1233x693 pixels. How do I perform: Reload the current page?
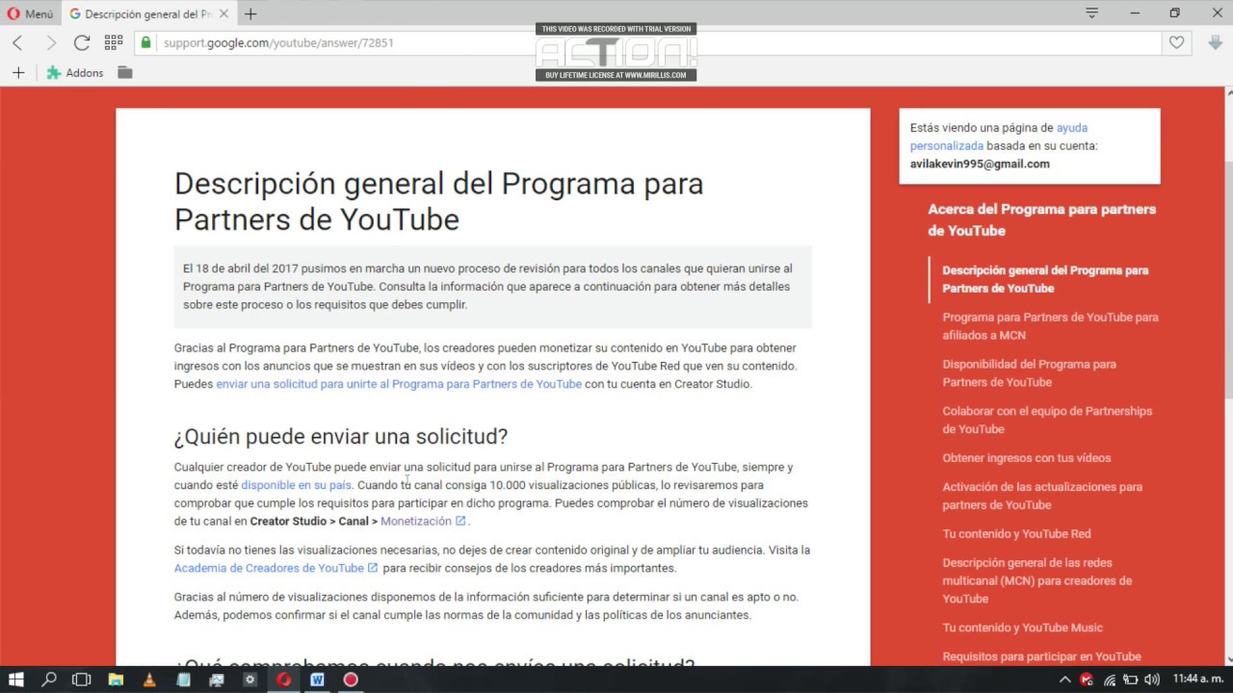coord(82,42)
